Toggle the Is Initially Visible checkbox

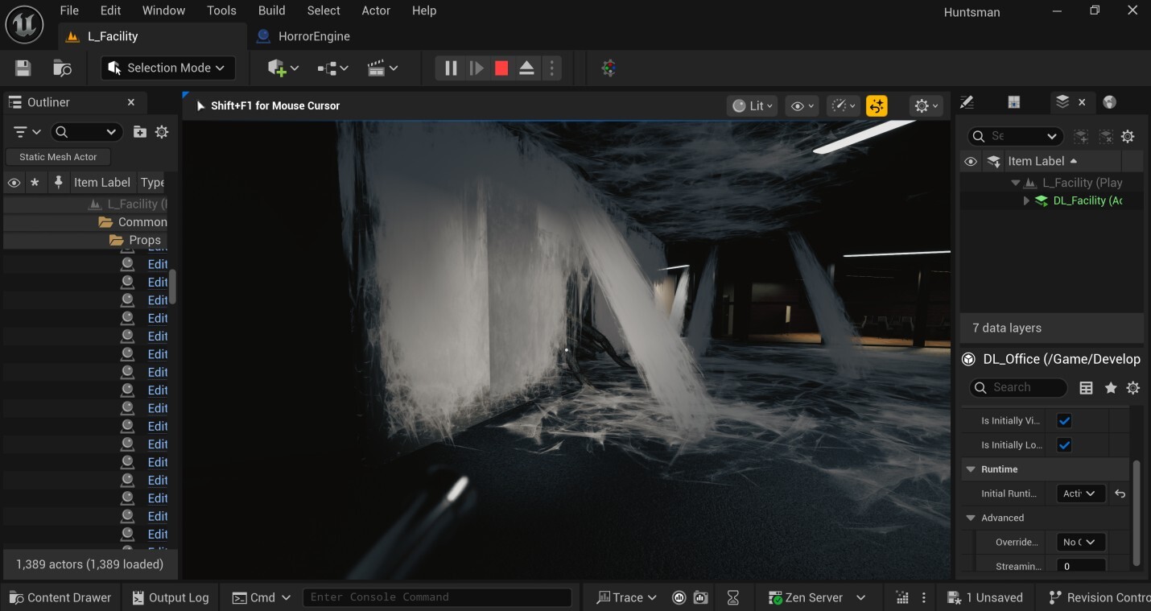(x=1064, y=420)
